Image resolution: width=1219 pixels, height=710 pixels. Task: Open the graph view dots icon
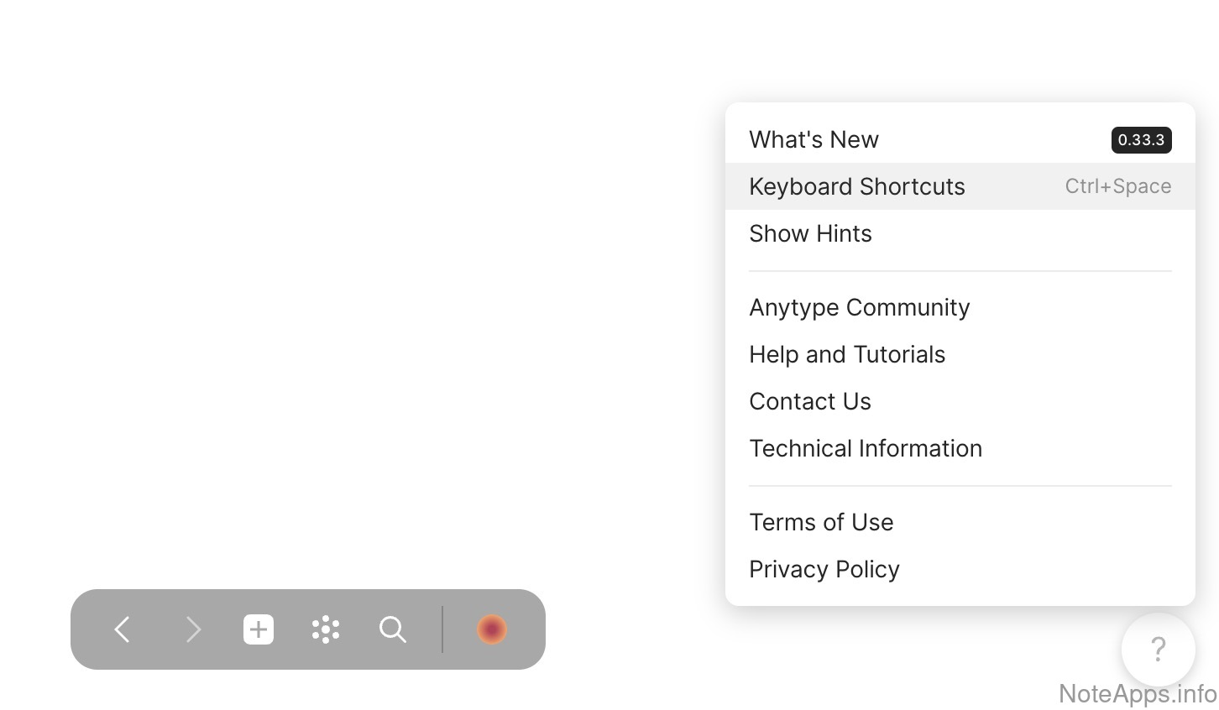click(x=326, y=629)
